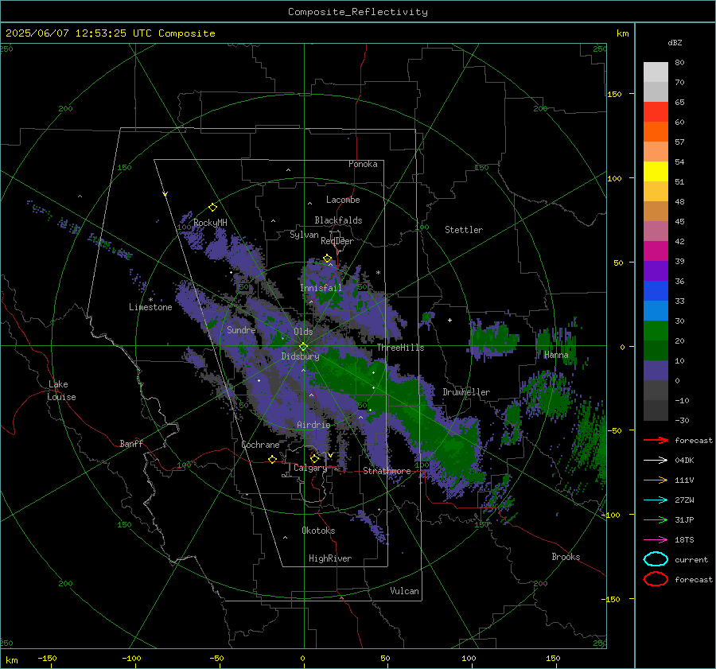The width and height of the screenshot is (716, 669).
Task: Click the -150 tick on bottom axis
Action: tap(47, 658)
